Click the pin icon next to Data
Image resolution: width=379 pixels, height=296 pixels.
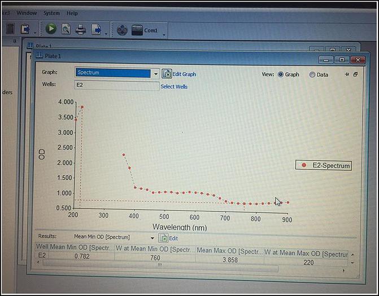347,74
